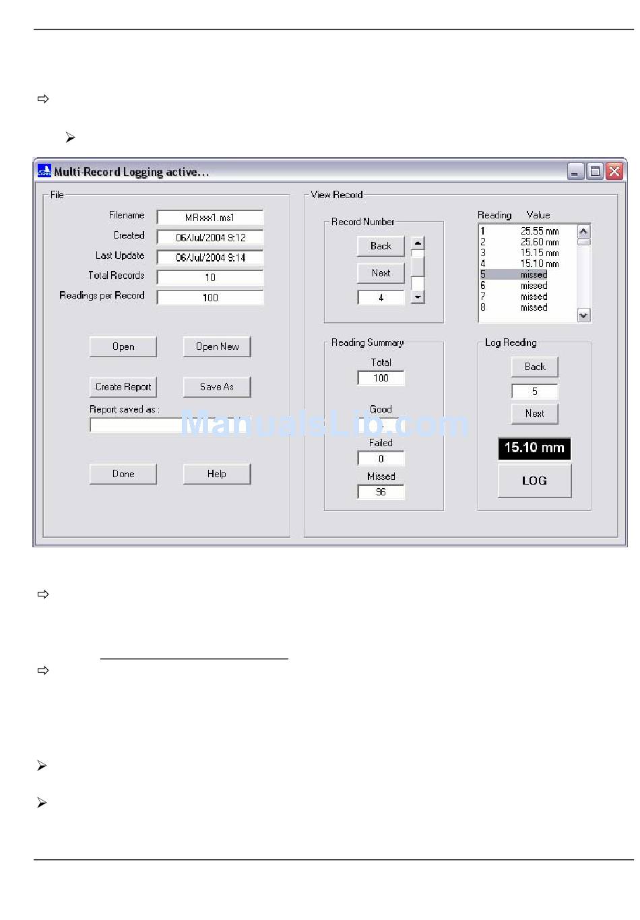Click the Filename field showing MRxxx1.ms1
The image size is (640, 920).
210,217
